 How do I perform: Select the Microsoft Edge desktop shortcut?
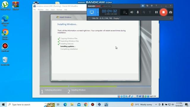pos(5,21)
